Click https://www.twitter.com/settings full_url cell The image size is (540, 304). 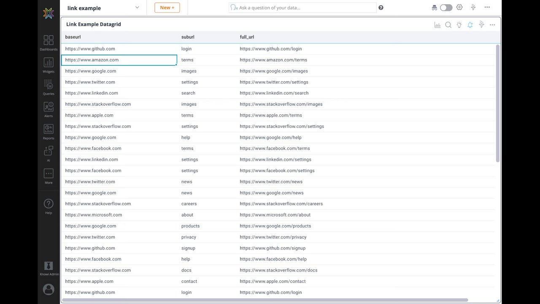click(x=365, y=82)
